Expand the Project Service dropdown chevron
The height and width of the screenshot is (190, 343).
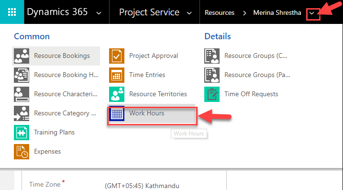click(189, 13)
